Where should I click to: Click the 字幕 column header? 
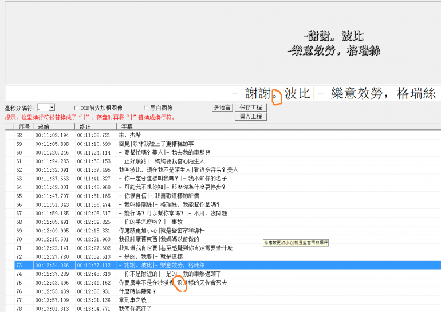click(x=278, y=127)
